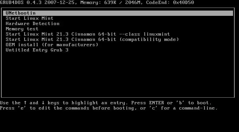Click the up arrow symbol in help text
The height and width of the screenshot is (132, 239).
pyautogui.click(x=25, y=103)
